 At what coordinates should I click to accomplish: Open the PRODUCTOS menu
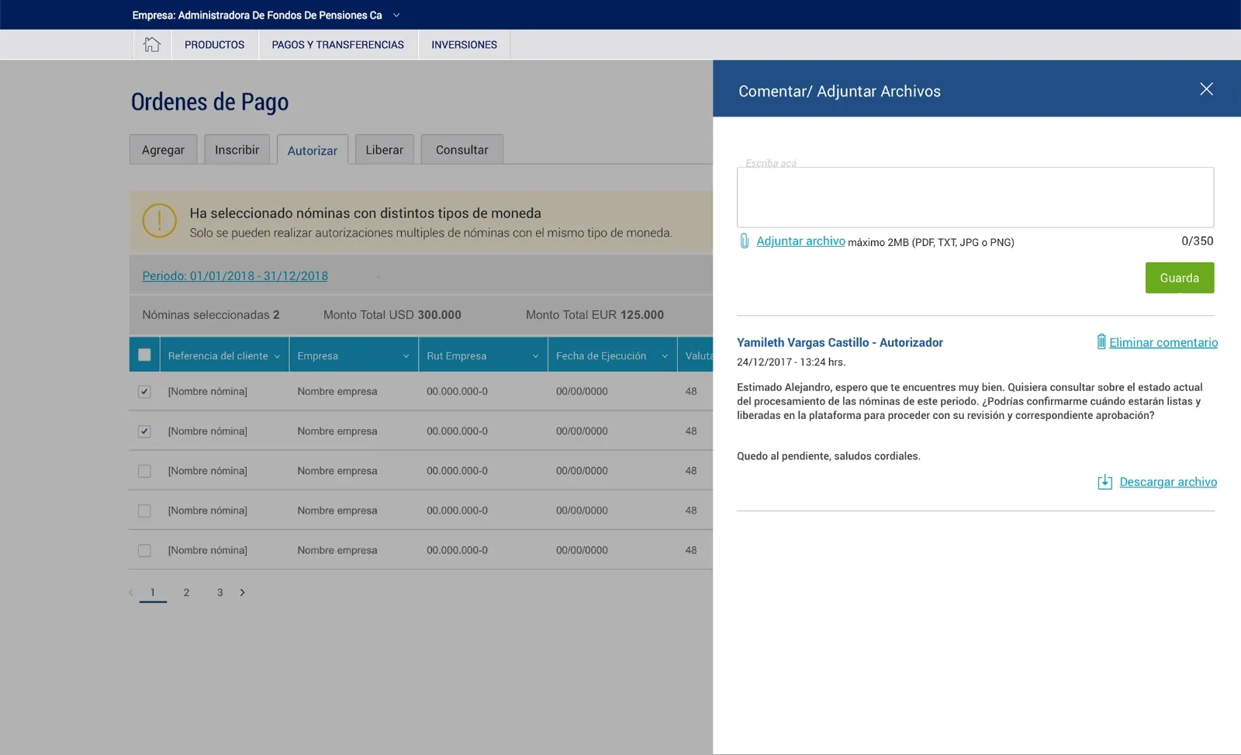click(215, 44)
